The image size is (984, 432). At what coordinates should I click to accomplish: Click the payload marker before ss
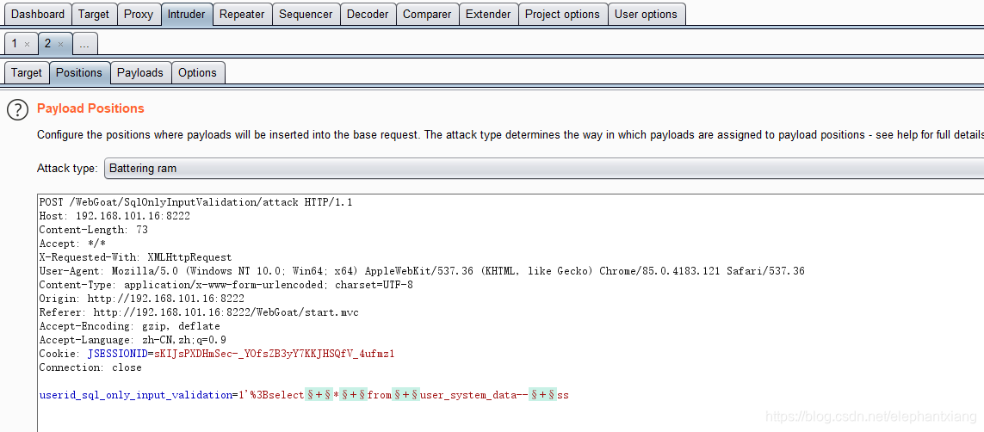click(542, 395)
